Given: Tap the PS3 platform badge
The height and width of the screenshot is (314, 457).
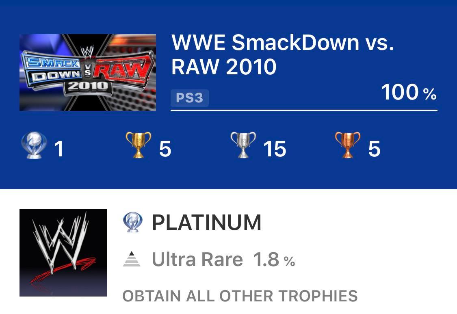Looking at the screenshot, I should coord(189,97).
